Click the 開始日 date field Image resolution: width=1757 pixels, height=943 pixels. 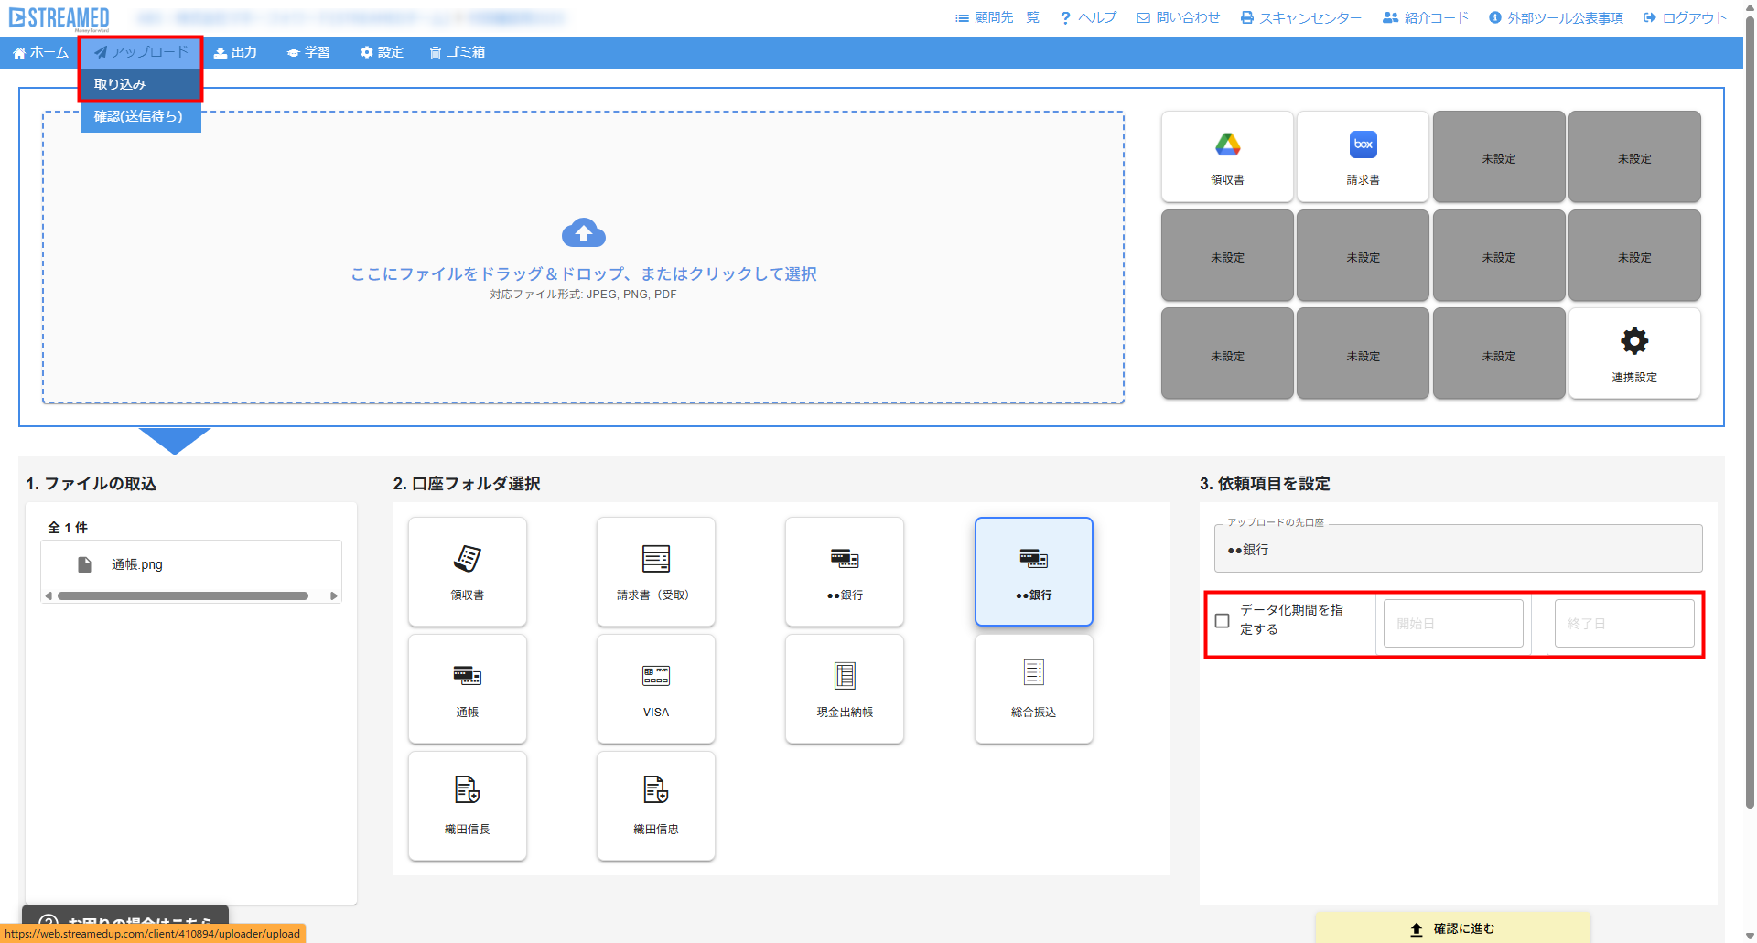[1452, 624]
